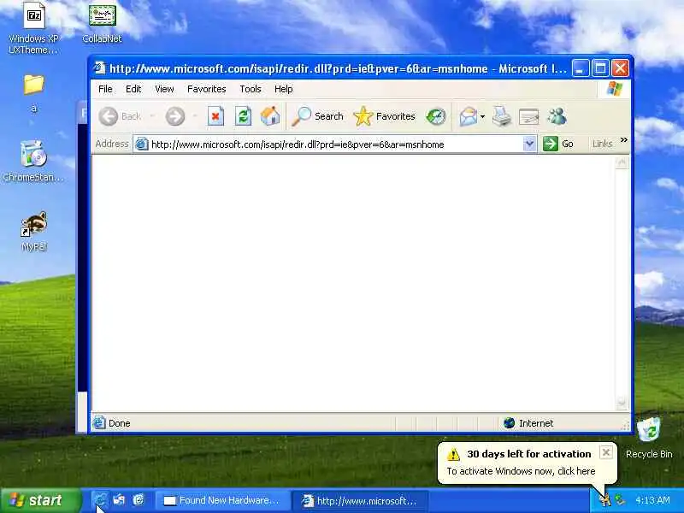Click the IE title bar page icon
The width and height of the screenshot is (684, 513).
(100, 68)
